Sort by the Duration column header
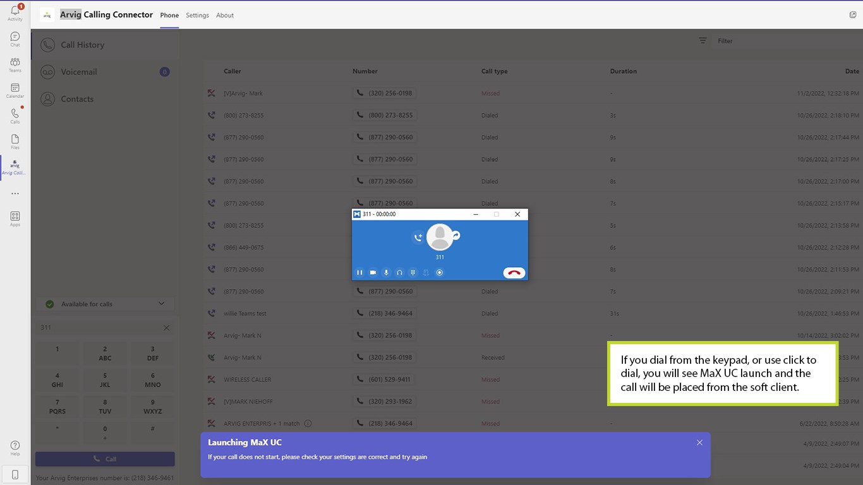 click(624, 71)
